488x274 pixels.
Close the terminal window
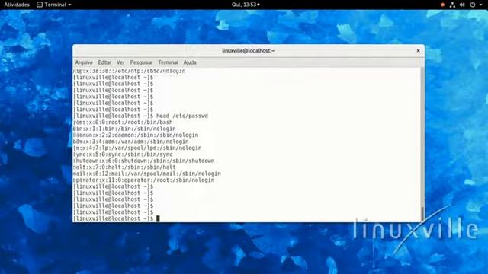click(419, 51)
